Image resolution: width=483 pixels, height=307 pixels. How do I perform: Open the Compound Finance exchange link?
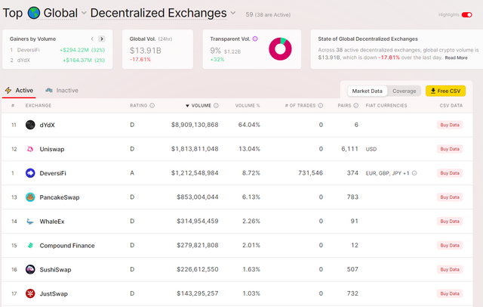(x=67, y=246)
